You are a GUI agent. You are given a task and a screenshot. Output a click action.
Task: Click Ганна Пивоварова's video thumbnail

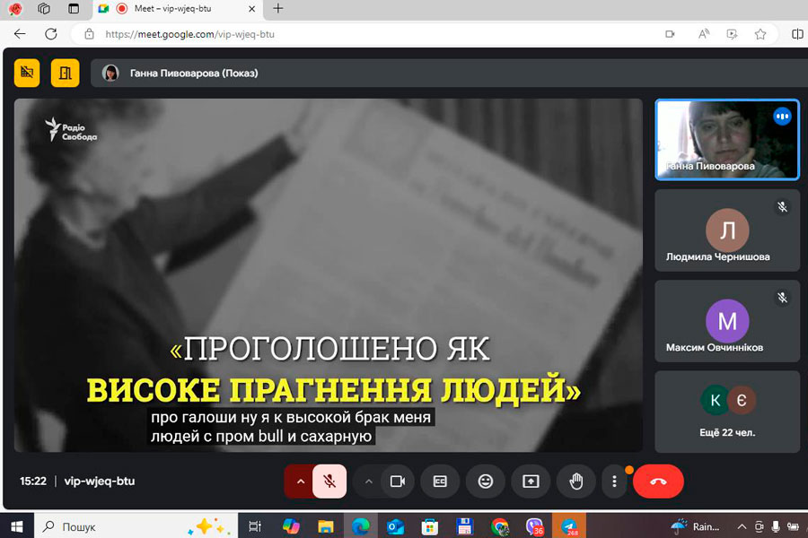point(727,139)
